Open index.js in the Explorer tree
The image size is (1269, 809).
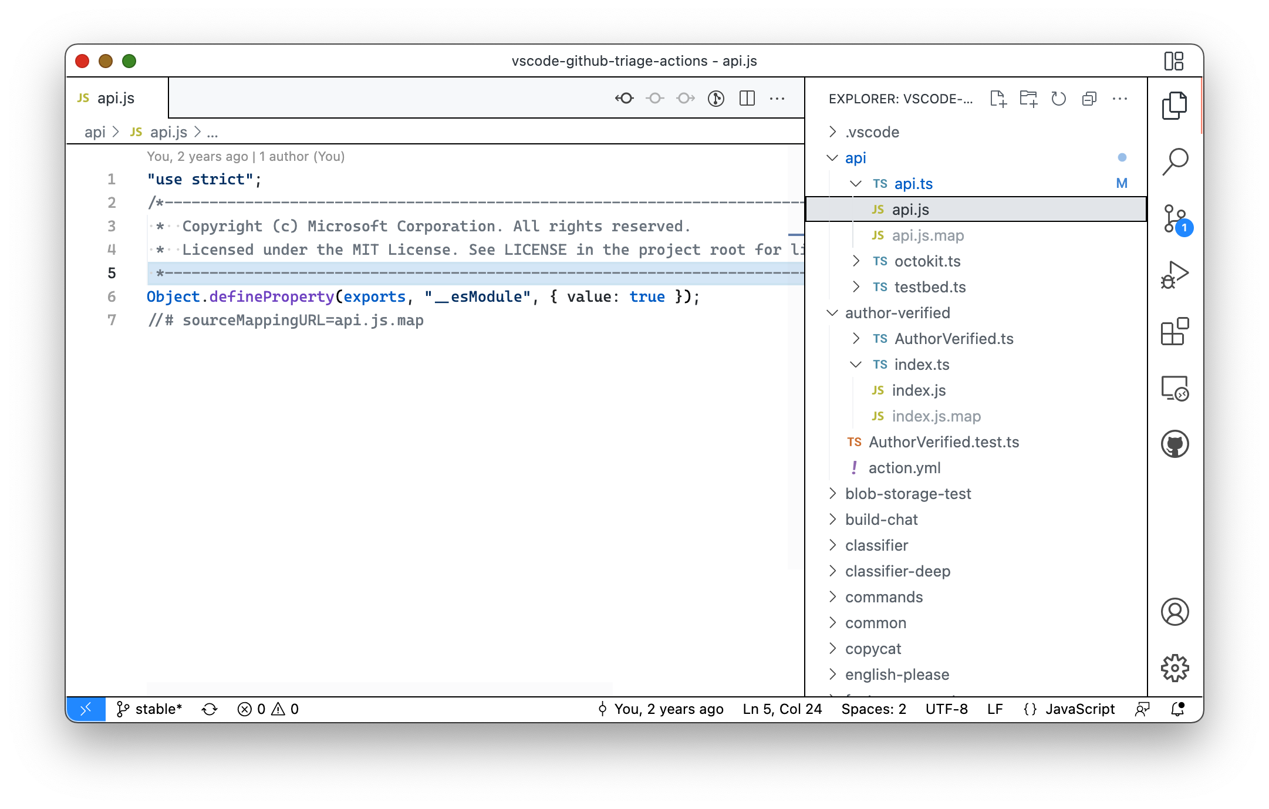coord(919,390)
